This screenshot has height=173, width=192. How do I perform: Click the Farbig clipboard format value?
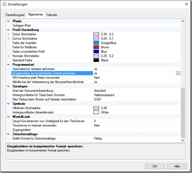point(98,138)
